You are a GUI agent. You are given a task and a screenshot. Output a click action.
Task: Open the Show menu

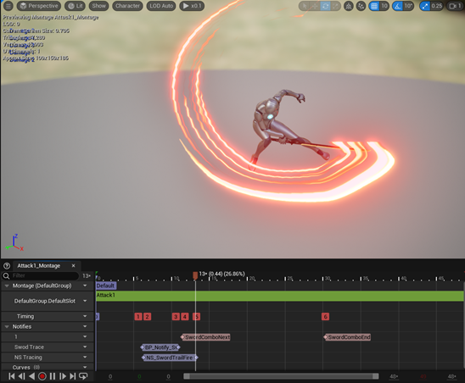(x=98, y=6)
